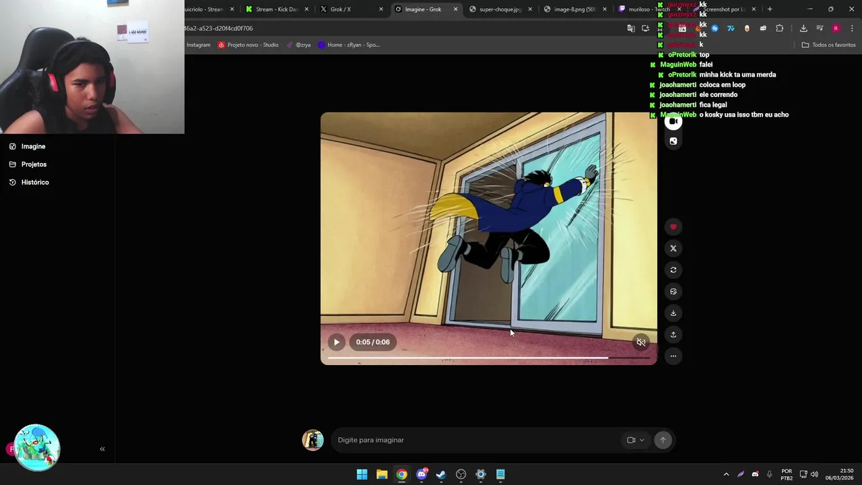Open media control icon
Viewport: 862px width, 485px height.
[820, 28]
